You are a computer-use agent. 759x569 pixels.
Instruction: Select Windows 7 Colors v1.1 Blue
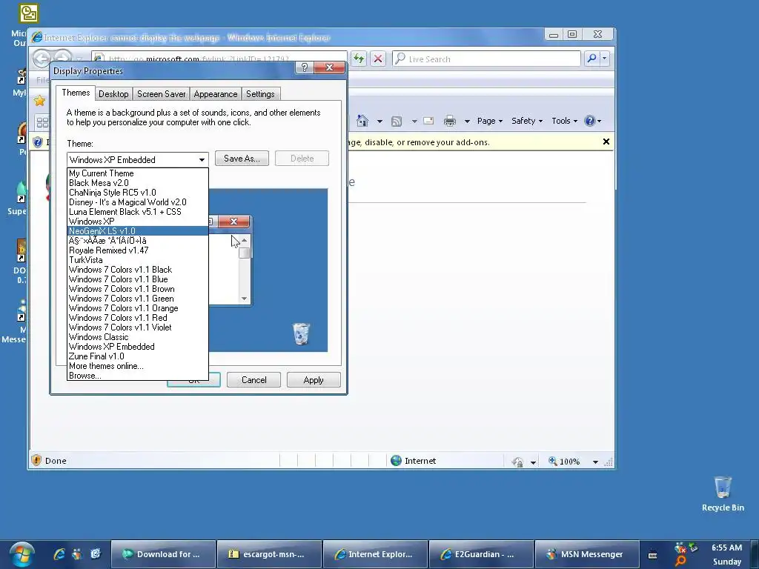(x=138, y=279)
